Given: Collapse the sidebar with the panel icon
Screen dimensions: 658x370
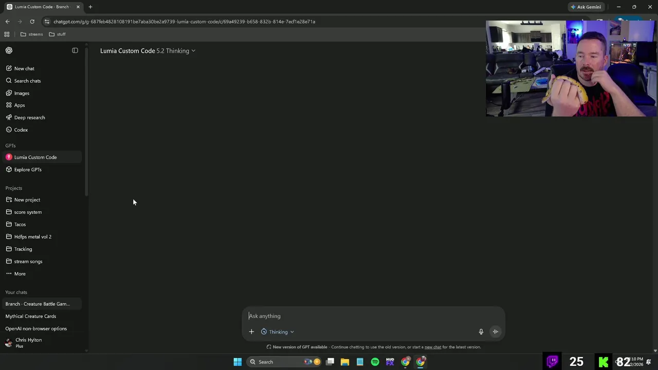Looking at the screenshot, I should (x=75, y=50).
